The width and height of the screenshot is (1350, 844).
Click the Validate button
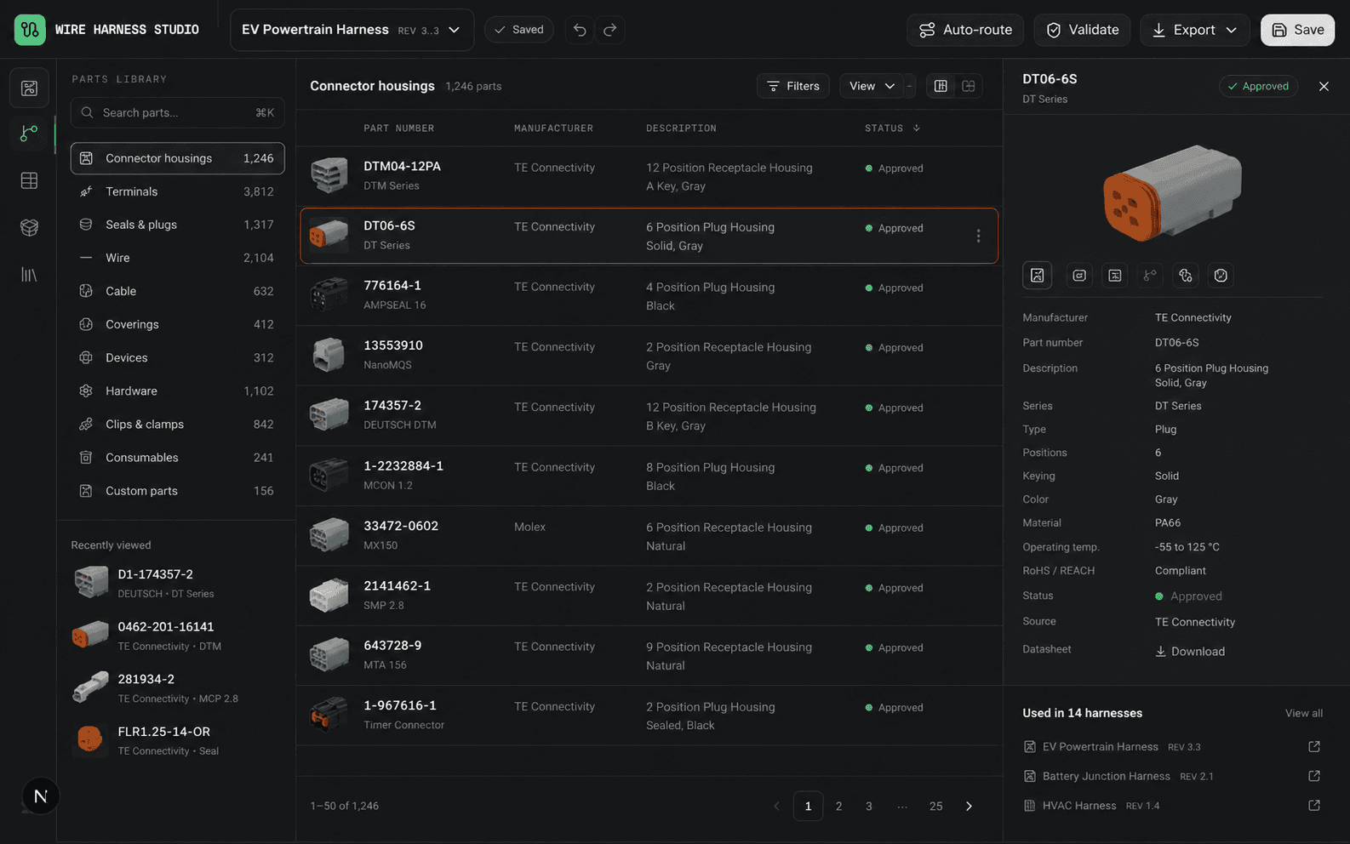coord(1082,30)
